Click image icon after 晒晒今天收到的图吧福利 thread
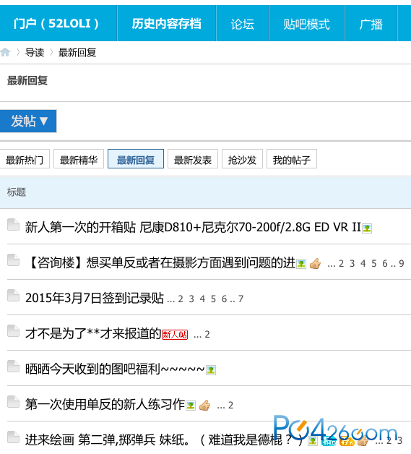 click(x=211, y=369)
